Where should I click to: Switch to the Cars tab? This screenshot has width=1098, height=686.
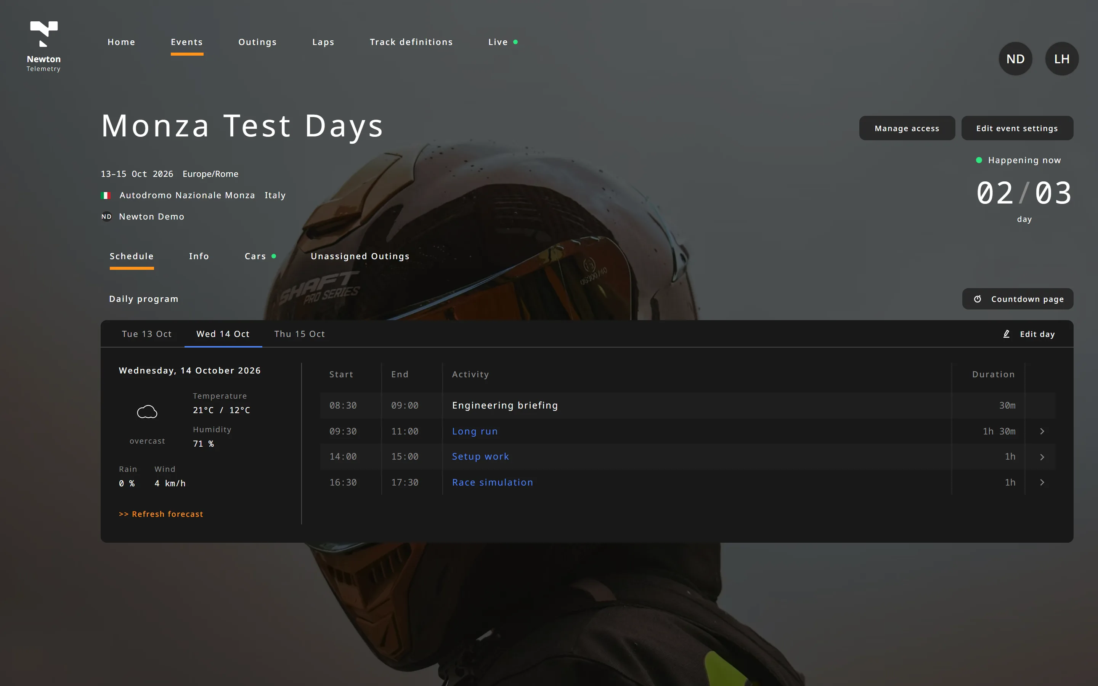point(260,256)
